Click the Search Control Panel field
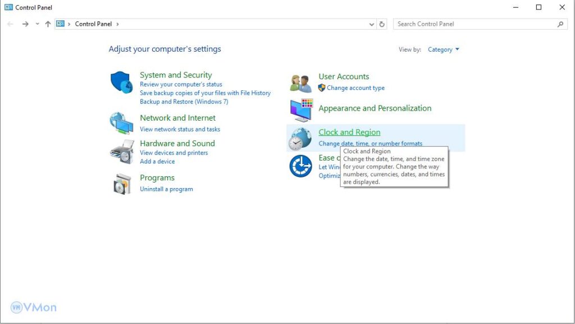Image resolution: width=575 pixels, height=324 pixels. 474,24
